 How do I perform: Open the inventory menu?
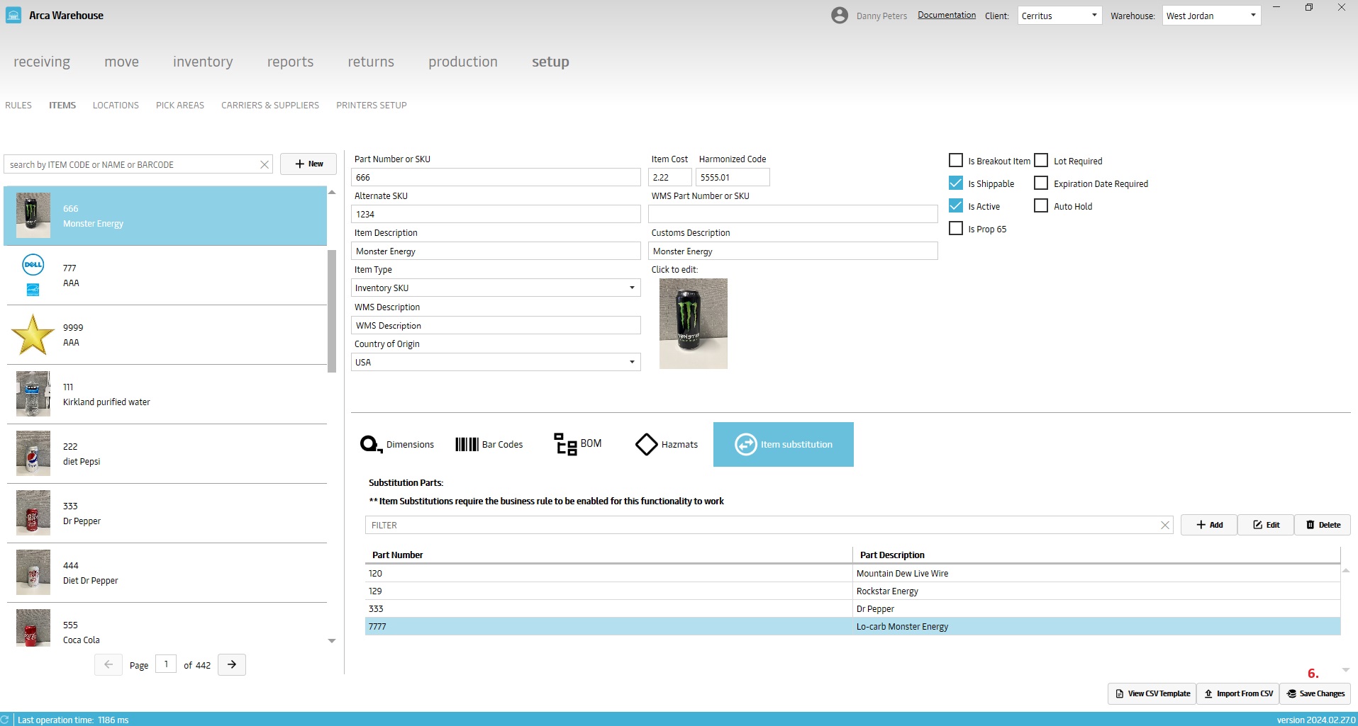point(203,62)
